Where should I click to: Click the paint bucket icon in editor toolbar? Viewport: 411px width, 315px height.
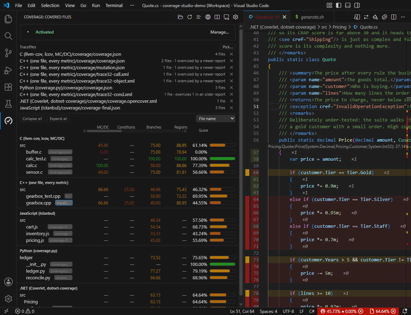click(375, 17)
